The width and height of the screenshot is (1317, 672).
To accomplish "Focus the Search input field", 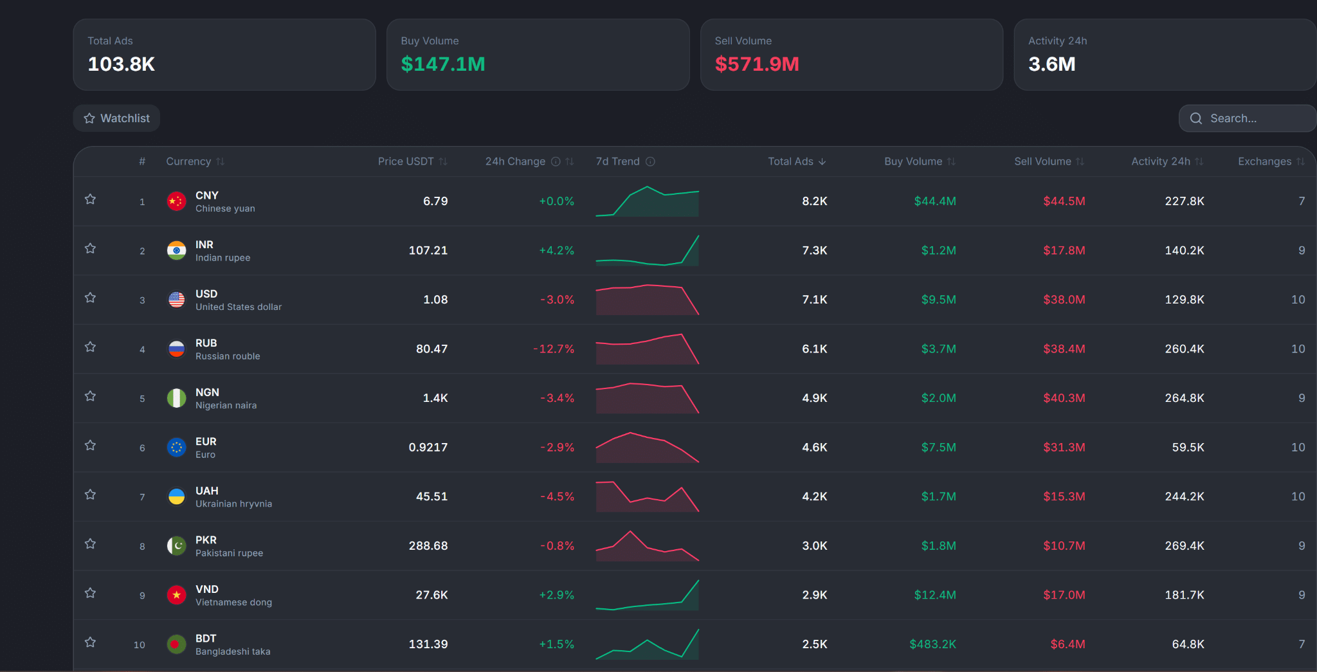I will click(x=1248, y=118).
